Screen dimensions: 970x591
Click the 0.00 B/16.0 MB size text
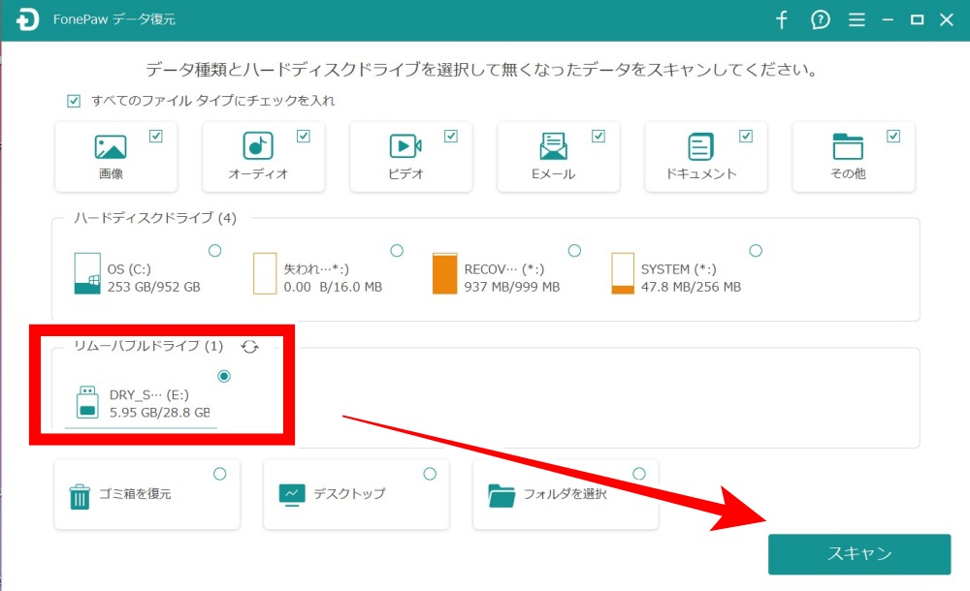tap(333, 287)
